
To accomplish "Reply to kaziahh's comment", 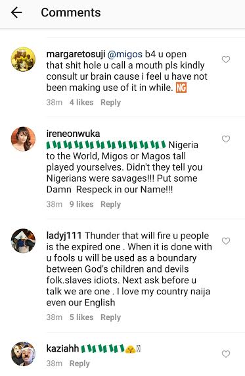I will [x=79, y=363].
